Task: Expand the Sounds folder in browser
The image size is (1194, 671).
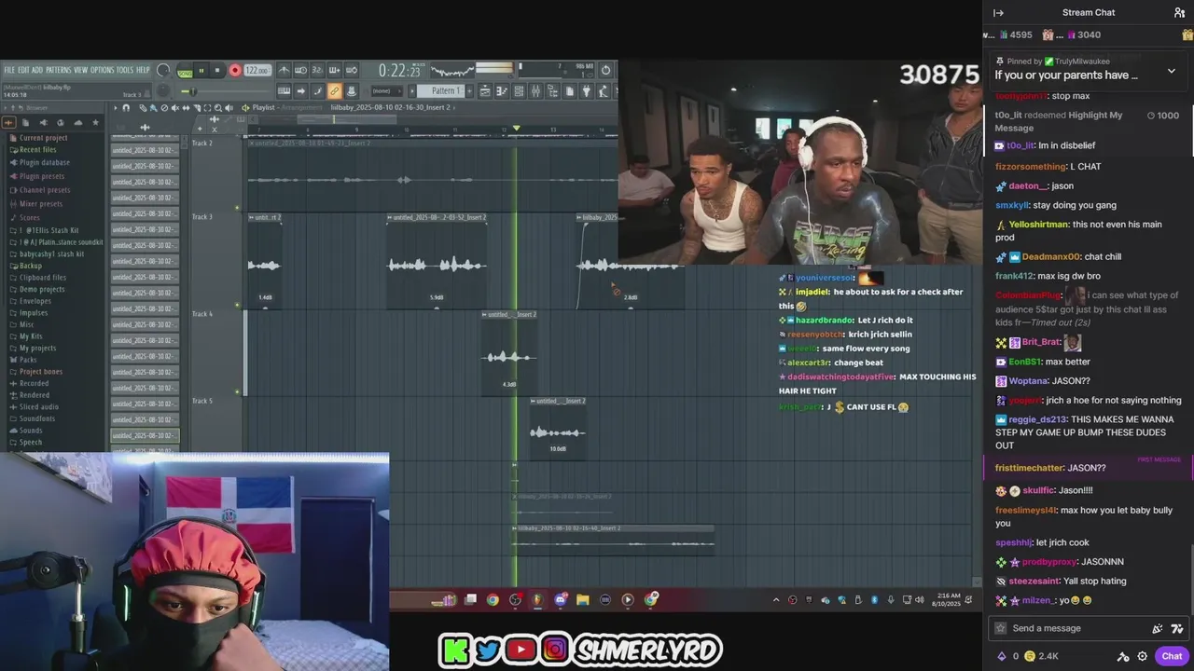Action: 31,431
